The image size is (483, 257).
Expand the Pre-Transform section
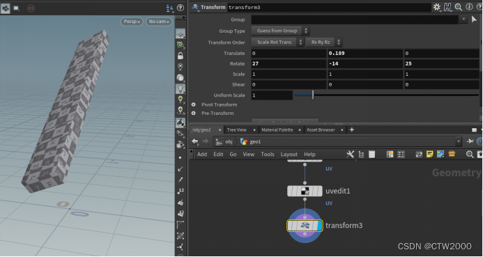pos(194,114)
